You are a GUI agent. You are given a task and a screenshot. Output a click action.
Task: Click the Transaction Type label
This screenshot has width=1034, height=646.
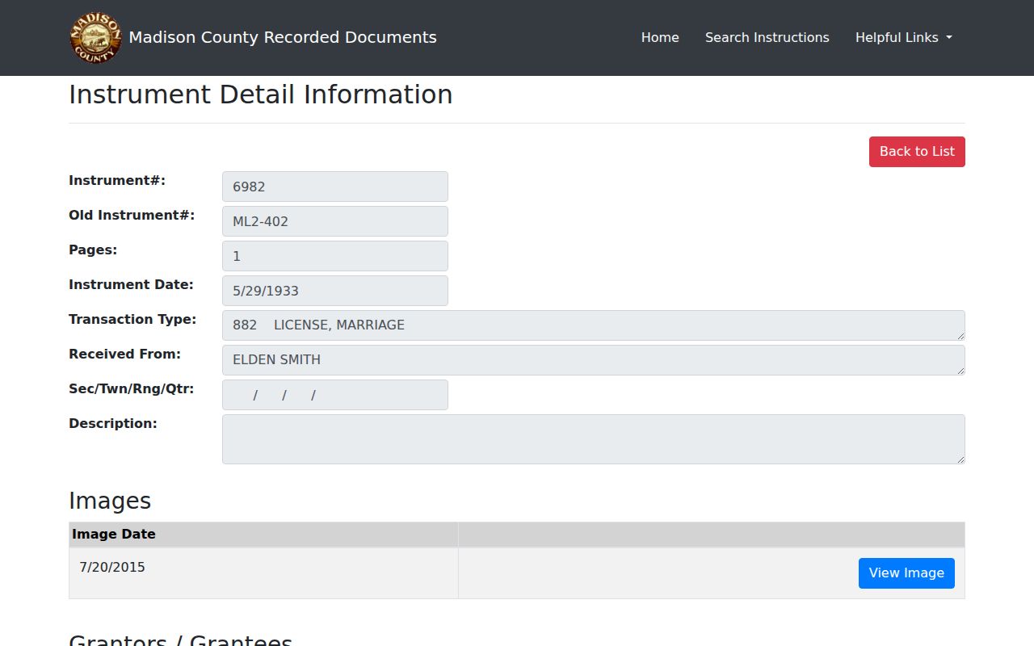[132, 320]
